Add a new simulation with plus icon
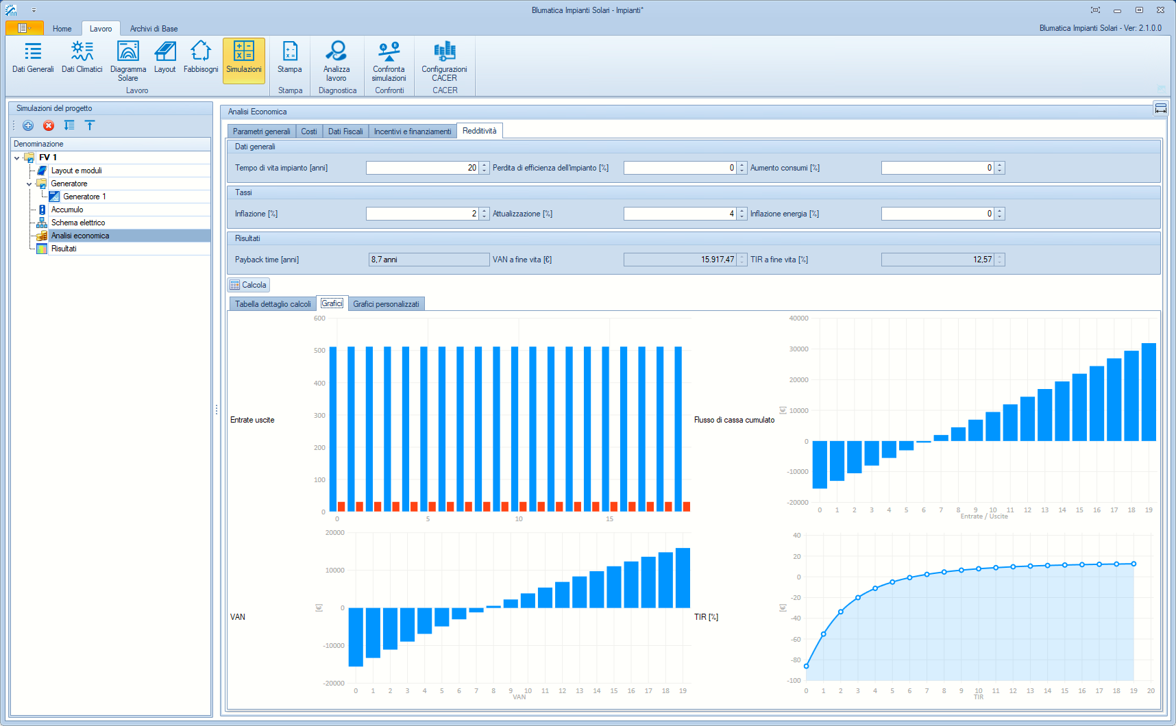Screen dimensions: 1176x726 28,125
